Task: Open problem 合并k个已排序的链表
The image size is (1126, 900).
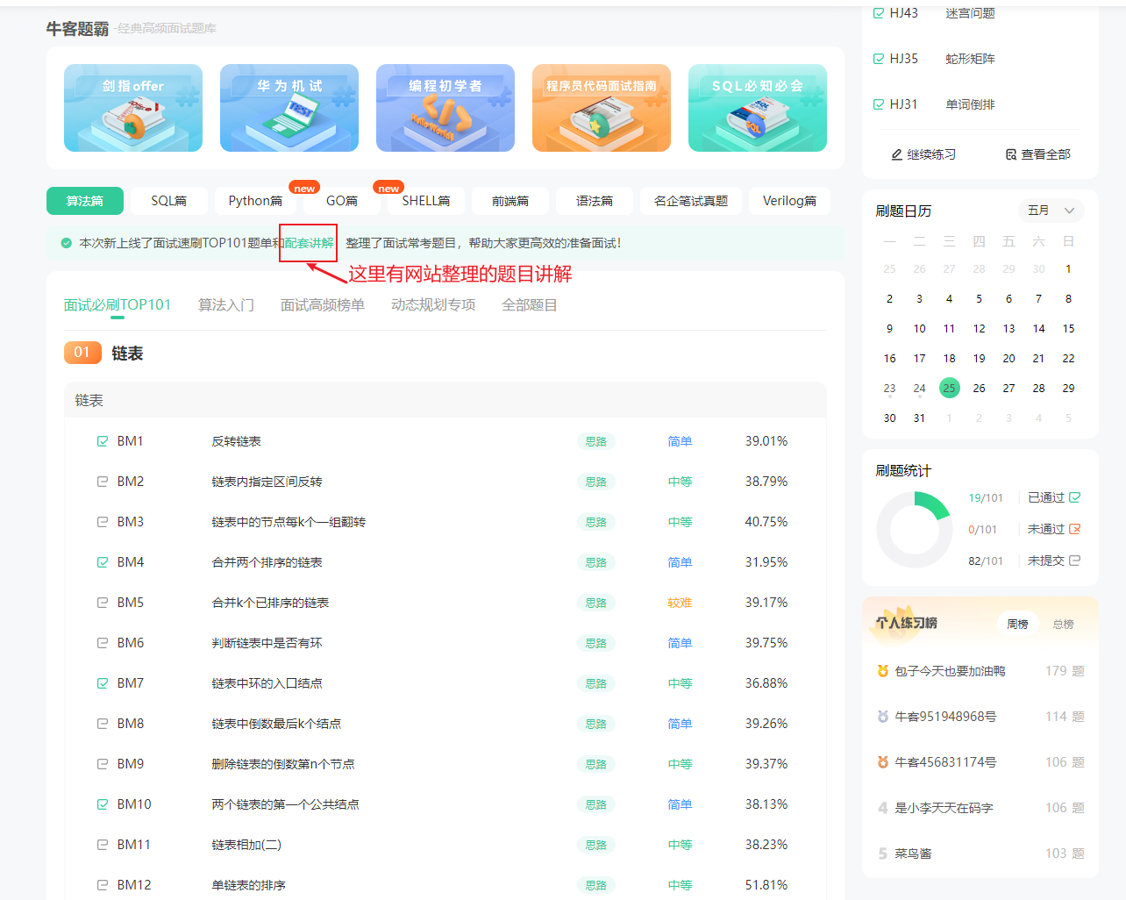Action: (270, 603)
